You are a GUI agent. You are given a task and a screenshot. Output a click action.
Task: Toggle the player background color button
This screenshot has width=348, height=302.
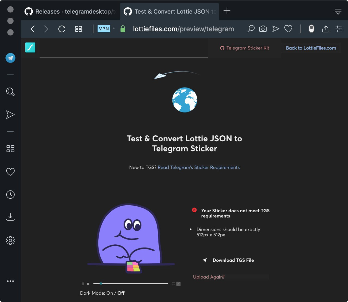coord(178,284)
